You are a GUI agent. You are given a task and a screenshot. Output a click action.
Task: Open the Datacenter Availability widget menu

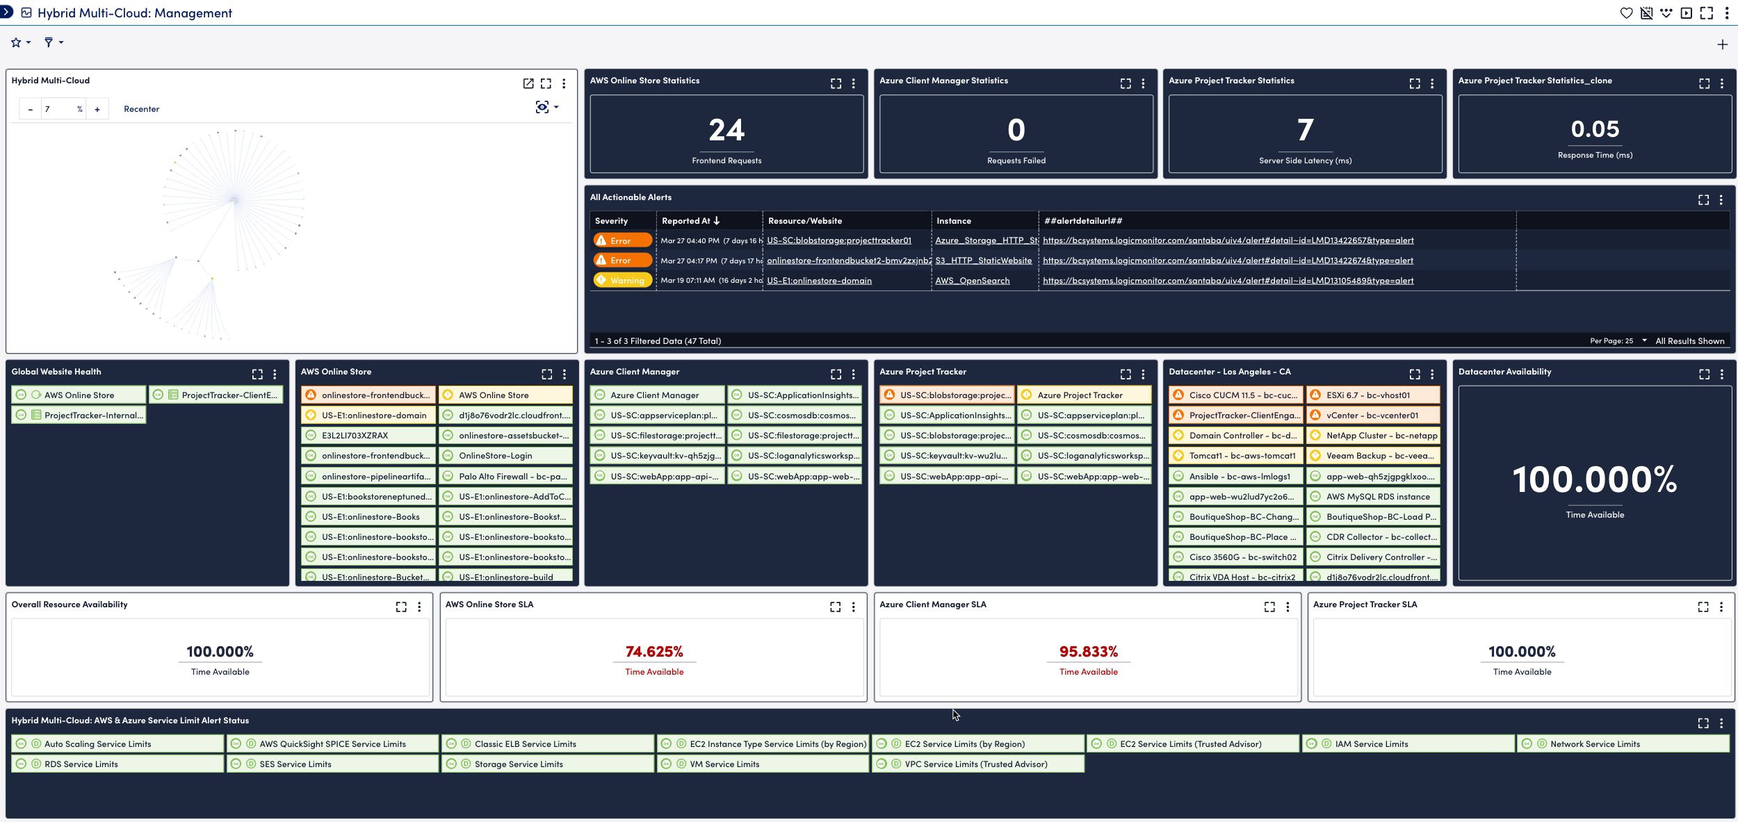click(x=1722, y=374)
